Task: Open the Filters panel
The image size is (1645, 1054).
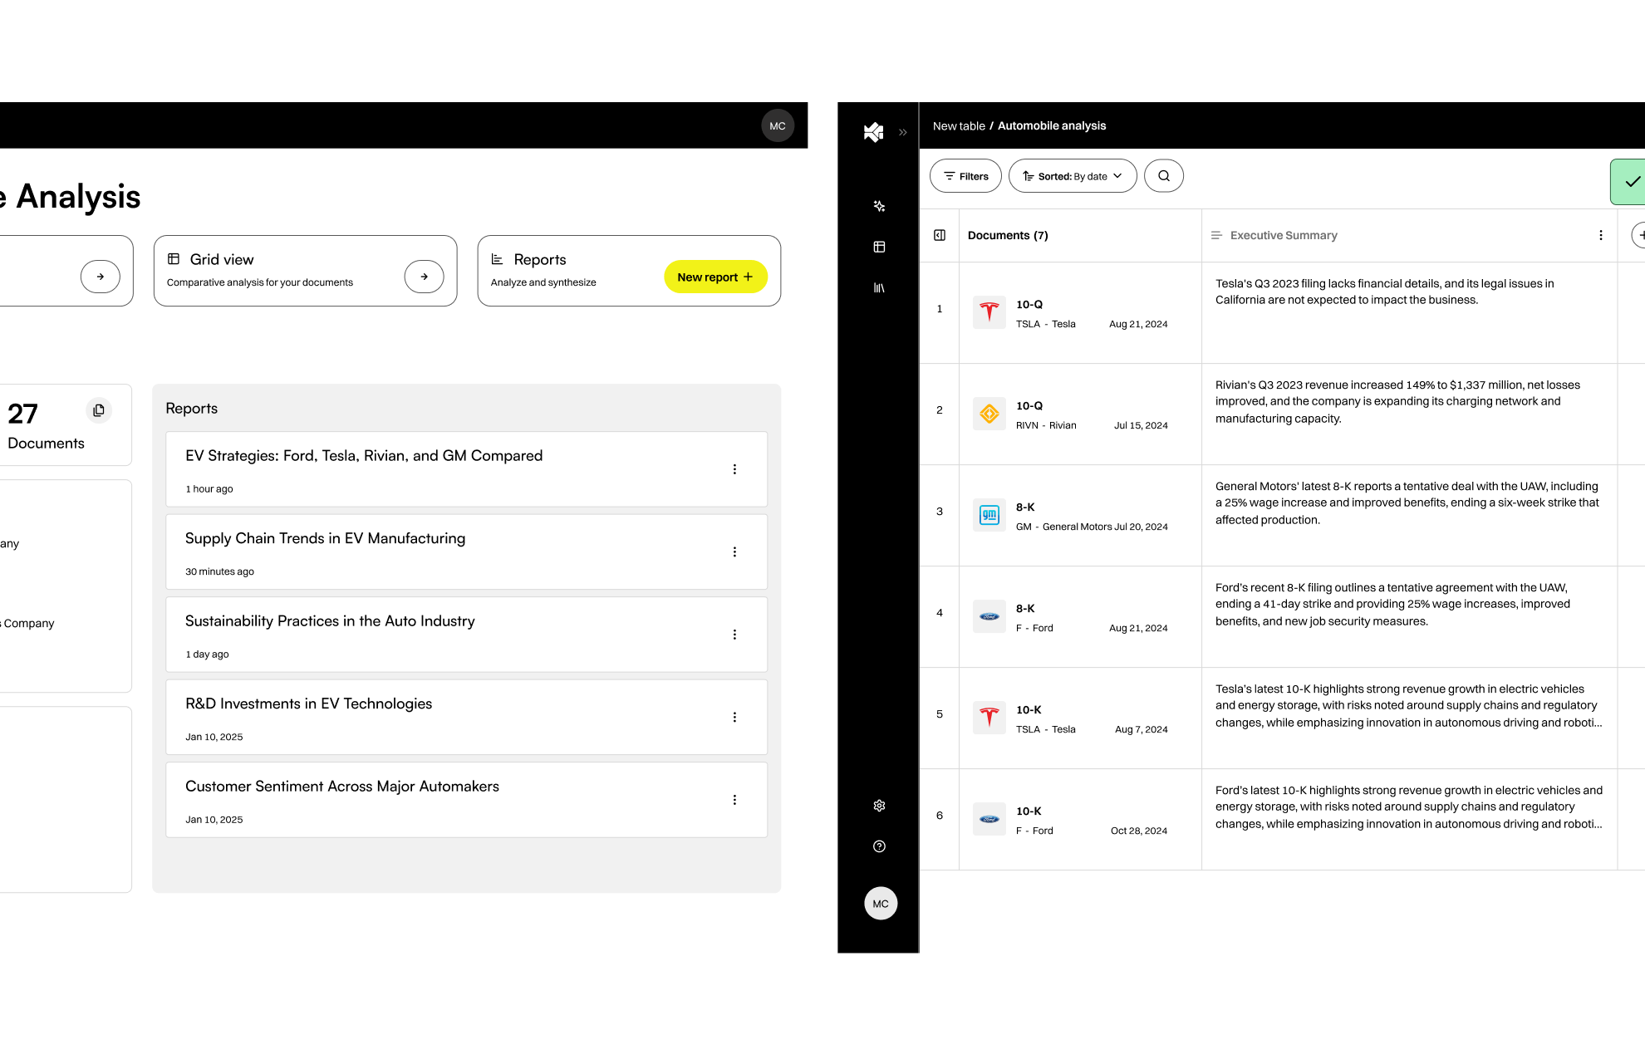Action: point(965,175)
